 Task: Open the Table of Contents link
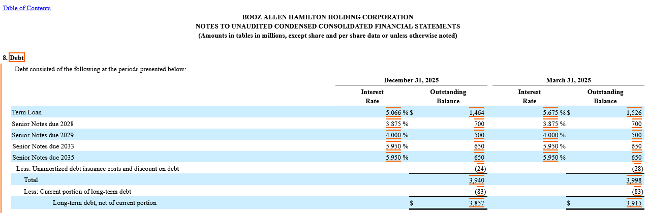click(x=27, y=8)
